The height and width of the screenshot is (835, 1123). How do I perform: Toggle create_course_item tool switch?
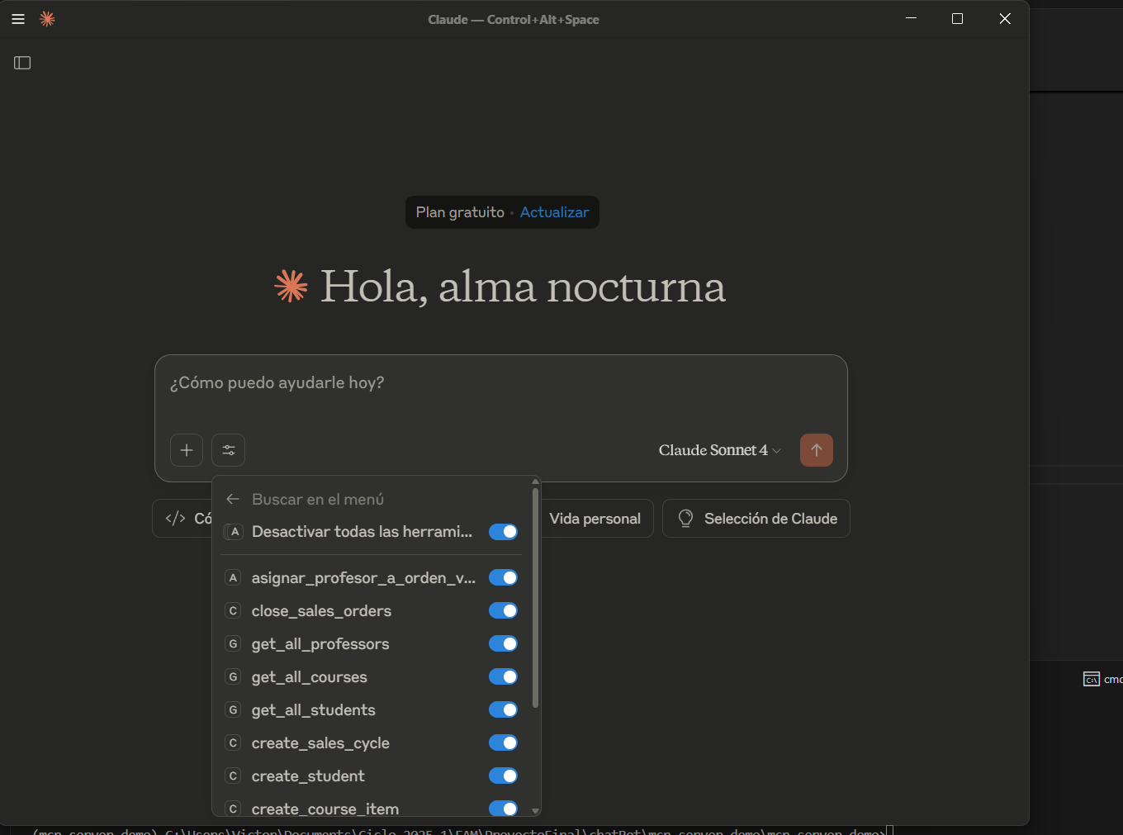click(503, 809)
